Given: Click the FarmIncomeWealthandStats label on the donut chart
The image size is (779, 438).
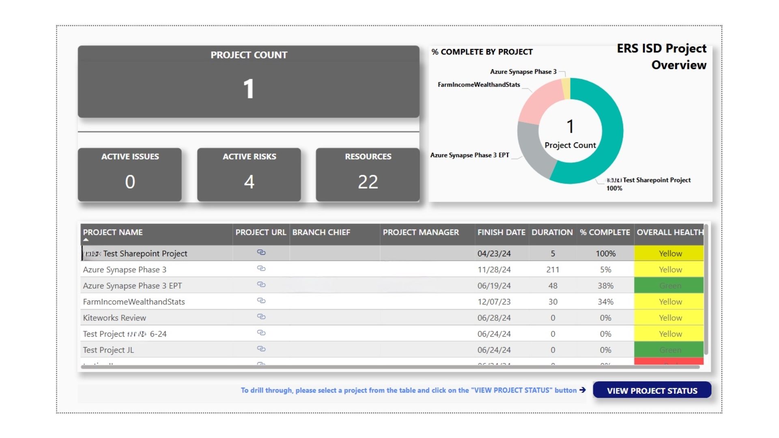Looking at the screenshot, I should click(478, 85).
